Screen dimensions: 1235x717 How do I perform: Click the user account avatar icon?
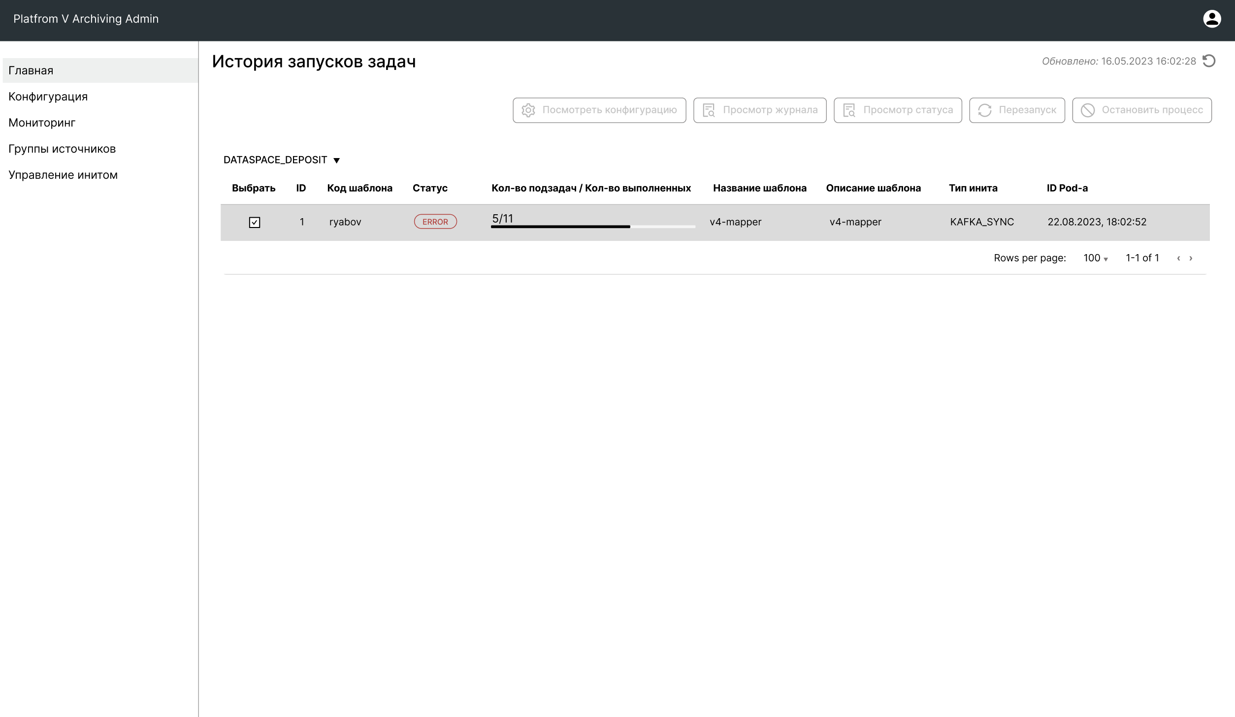click(1212, 19)
